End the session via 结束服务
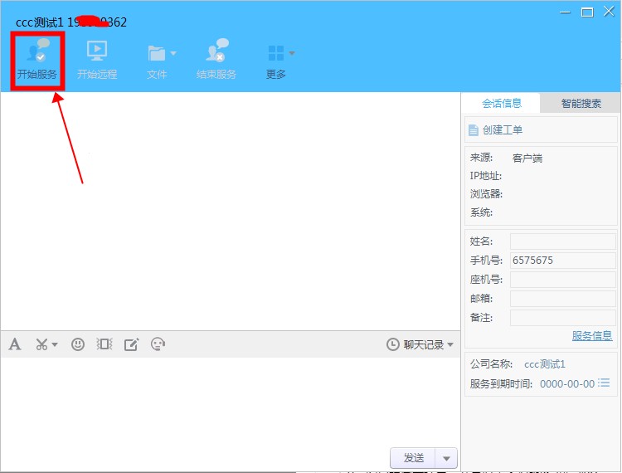The width and height of the screenshot is (622, 473). [216, 60]
